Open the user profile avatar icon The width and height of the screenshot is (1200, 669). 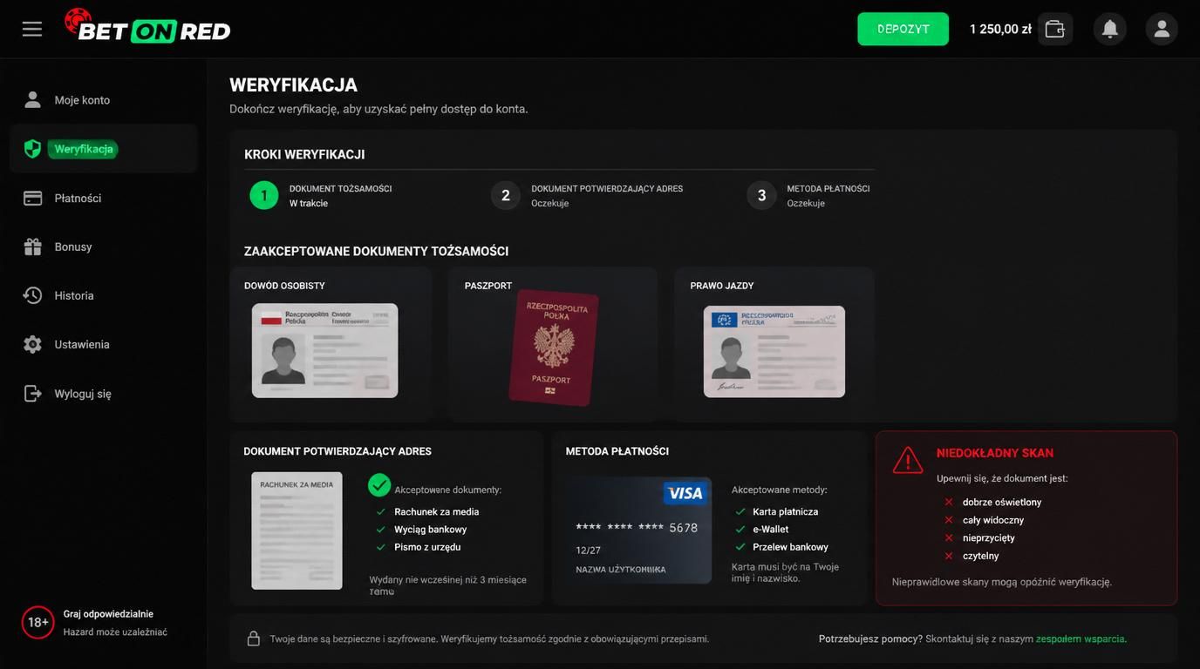click(1162, 29)
